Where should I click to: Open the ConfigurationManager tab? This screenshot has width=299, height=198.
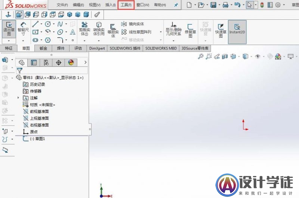coord(46,63)
